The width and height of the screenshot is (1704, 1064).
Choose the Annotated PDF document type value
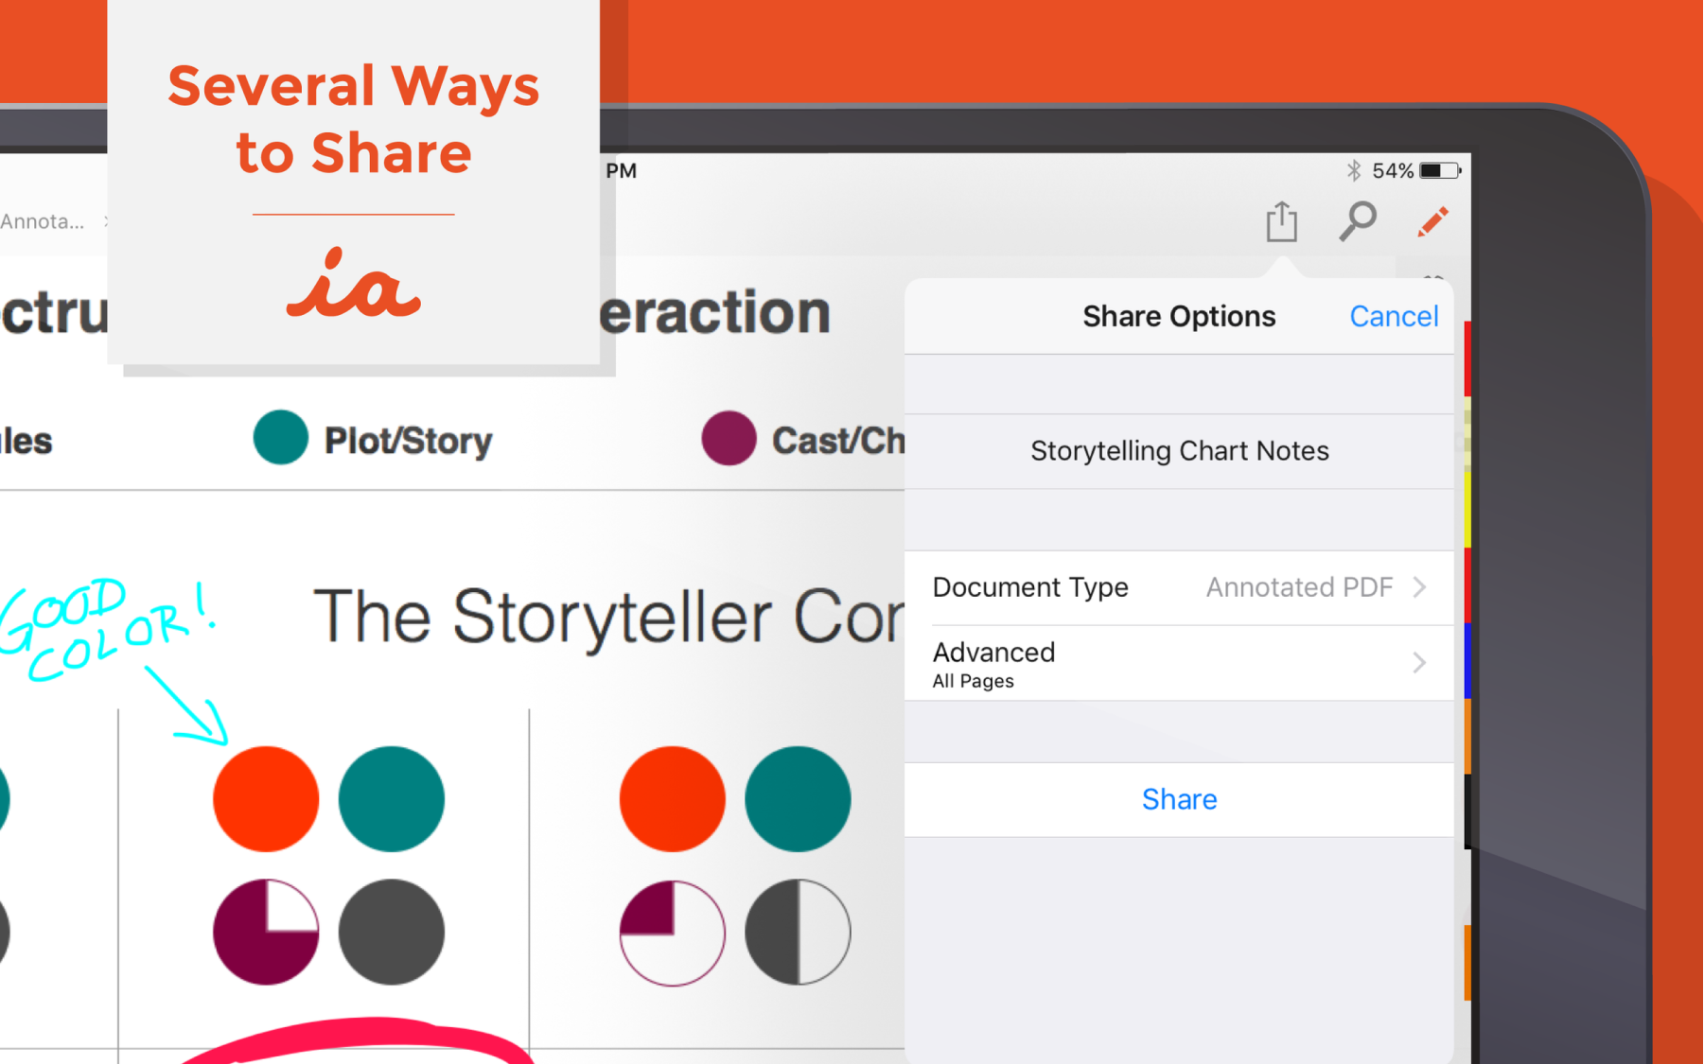(1298, 587)
